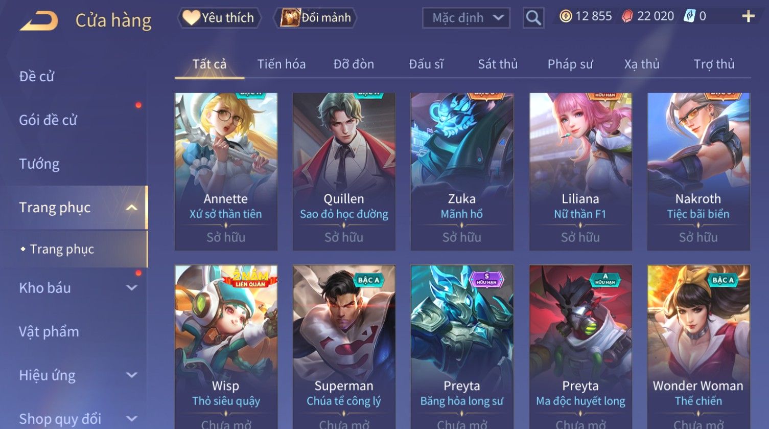The width and height of the screenshot is (769, 429).
Task: Open Yêu thích favorites heart
Action: click(x=219, y=18)
